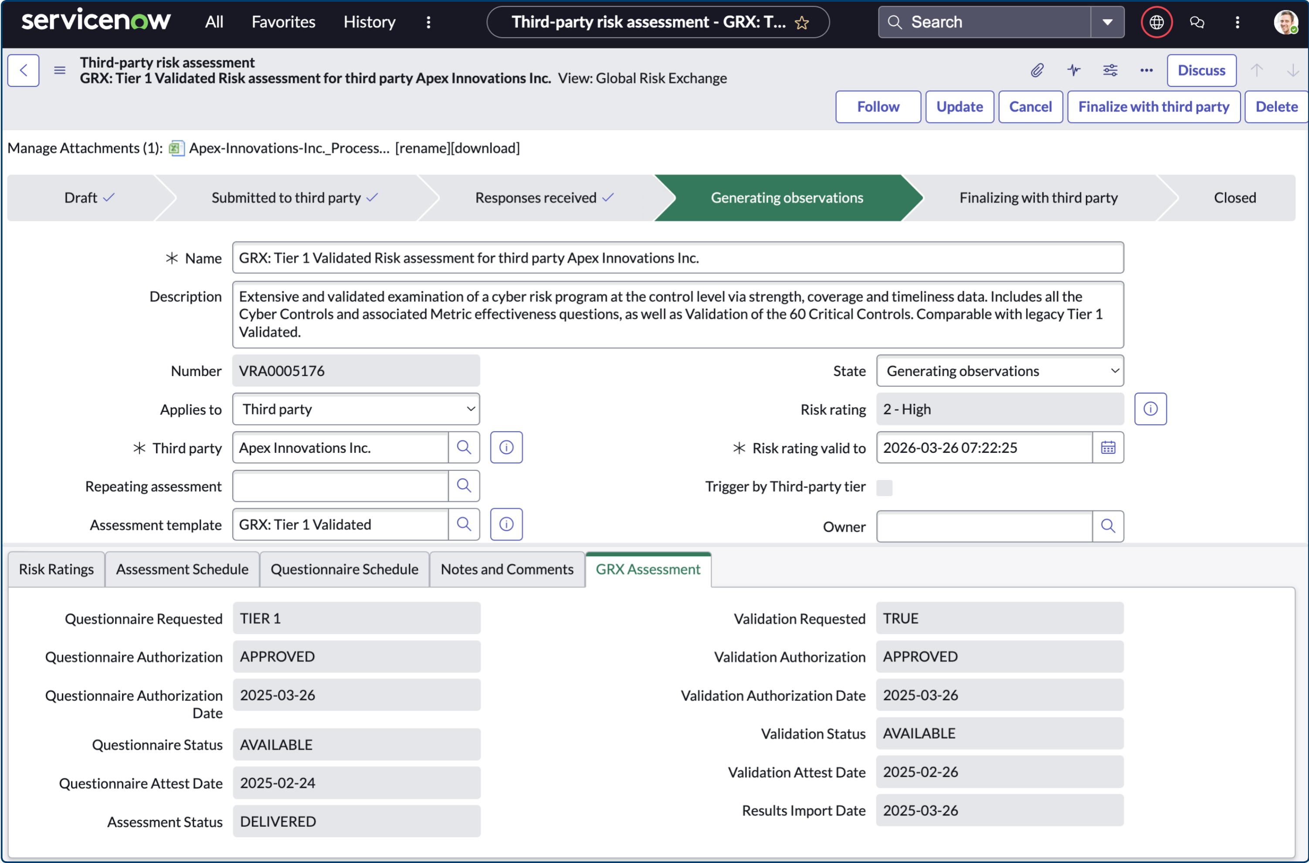Preview Assessment template record info icon
The width and height of the screenshot is (1309, 863).
coord(506,524)
